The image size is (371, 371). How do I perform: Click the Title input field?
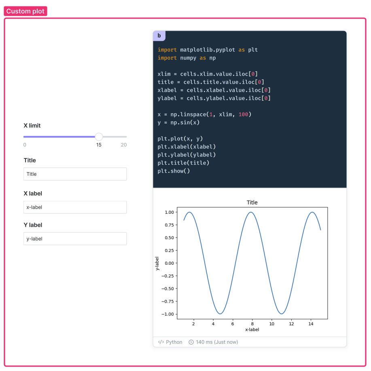[x=75, y=174]
